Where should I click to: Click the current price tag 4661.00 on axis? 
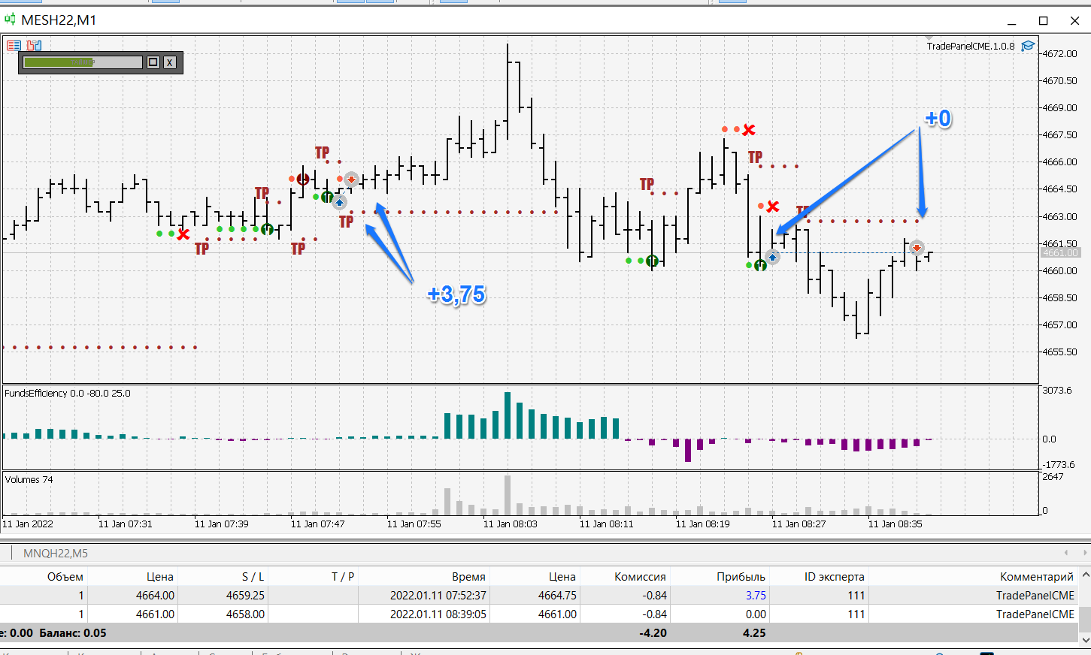click(x=1060, y=253)
